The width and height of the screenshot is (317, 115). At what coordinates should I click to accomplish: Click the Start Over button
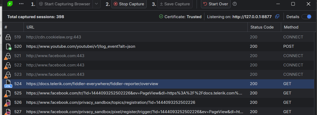tap(216, 4)
